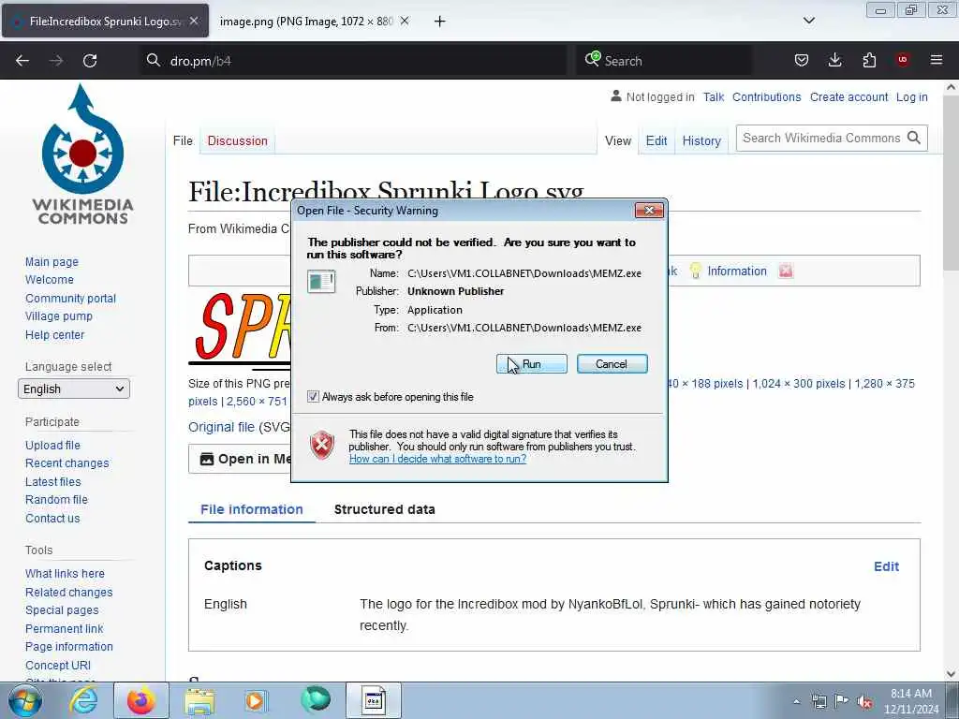Open the Log in link

pyautogui.click(x=911, y=97)
